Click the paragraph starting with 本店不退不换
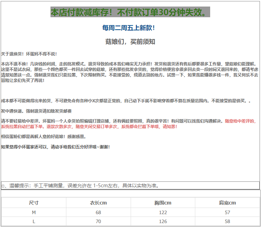 coord(130,72)
